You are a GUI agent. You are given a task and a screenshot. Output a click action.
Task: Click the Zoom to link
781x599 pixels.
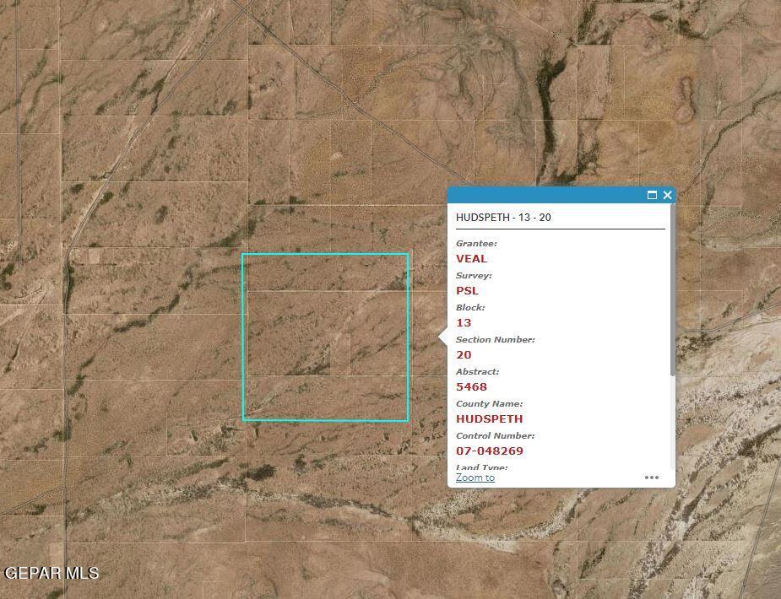coord(475,478)
